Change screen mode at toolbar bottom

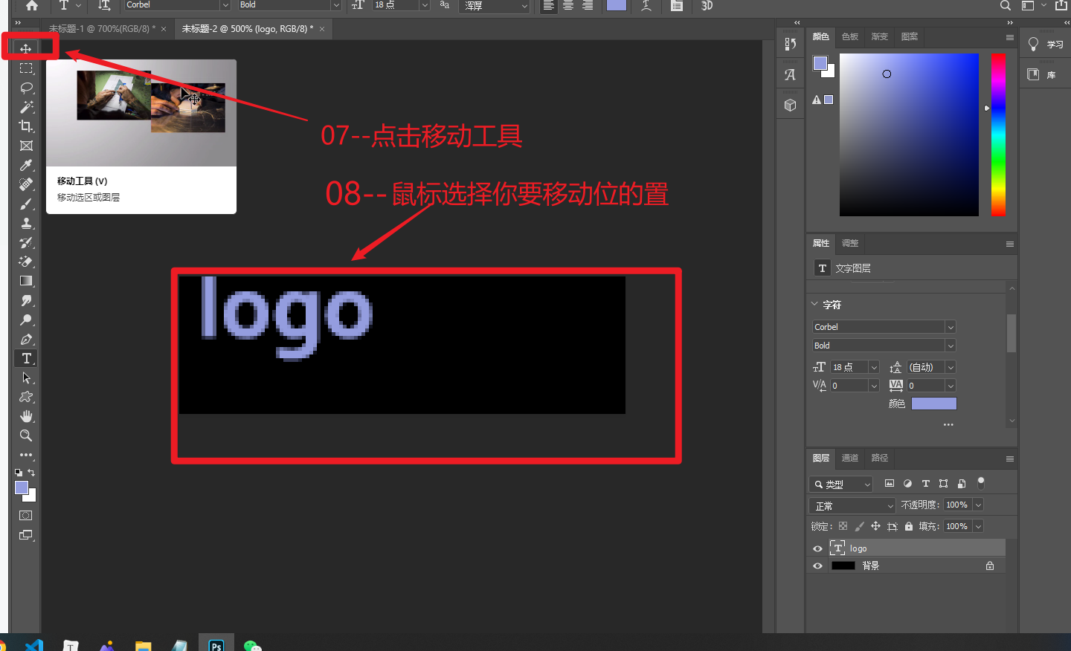click(26, 535)
